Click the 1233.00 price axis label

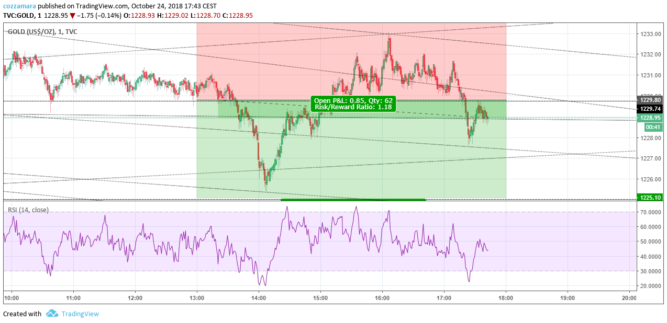(650, 34)
